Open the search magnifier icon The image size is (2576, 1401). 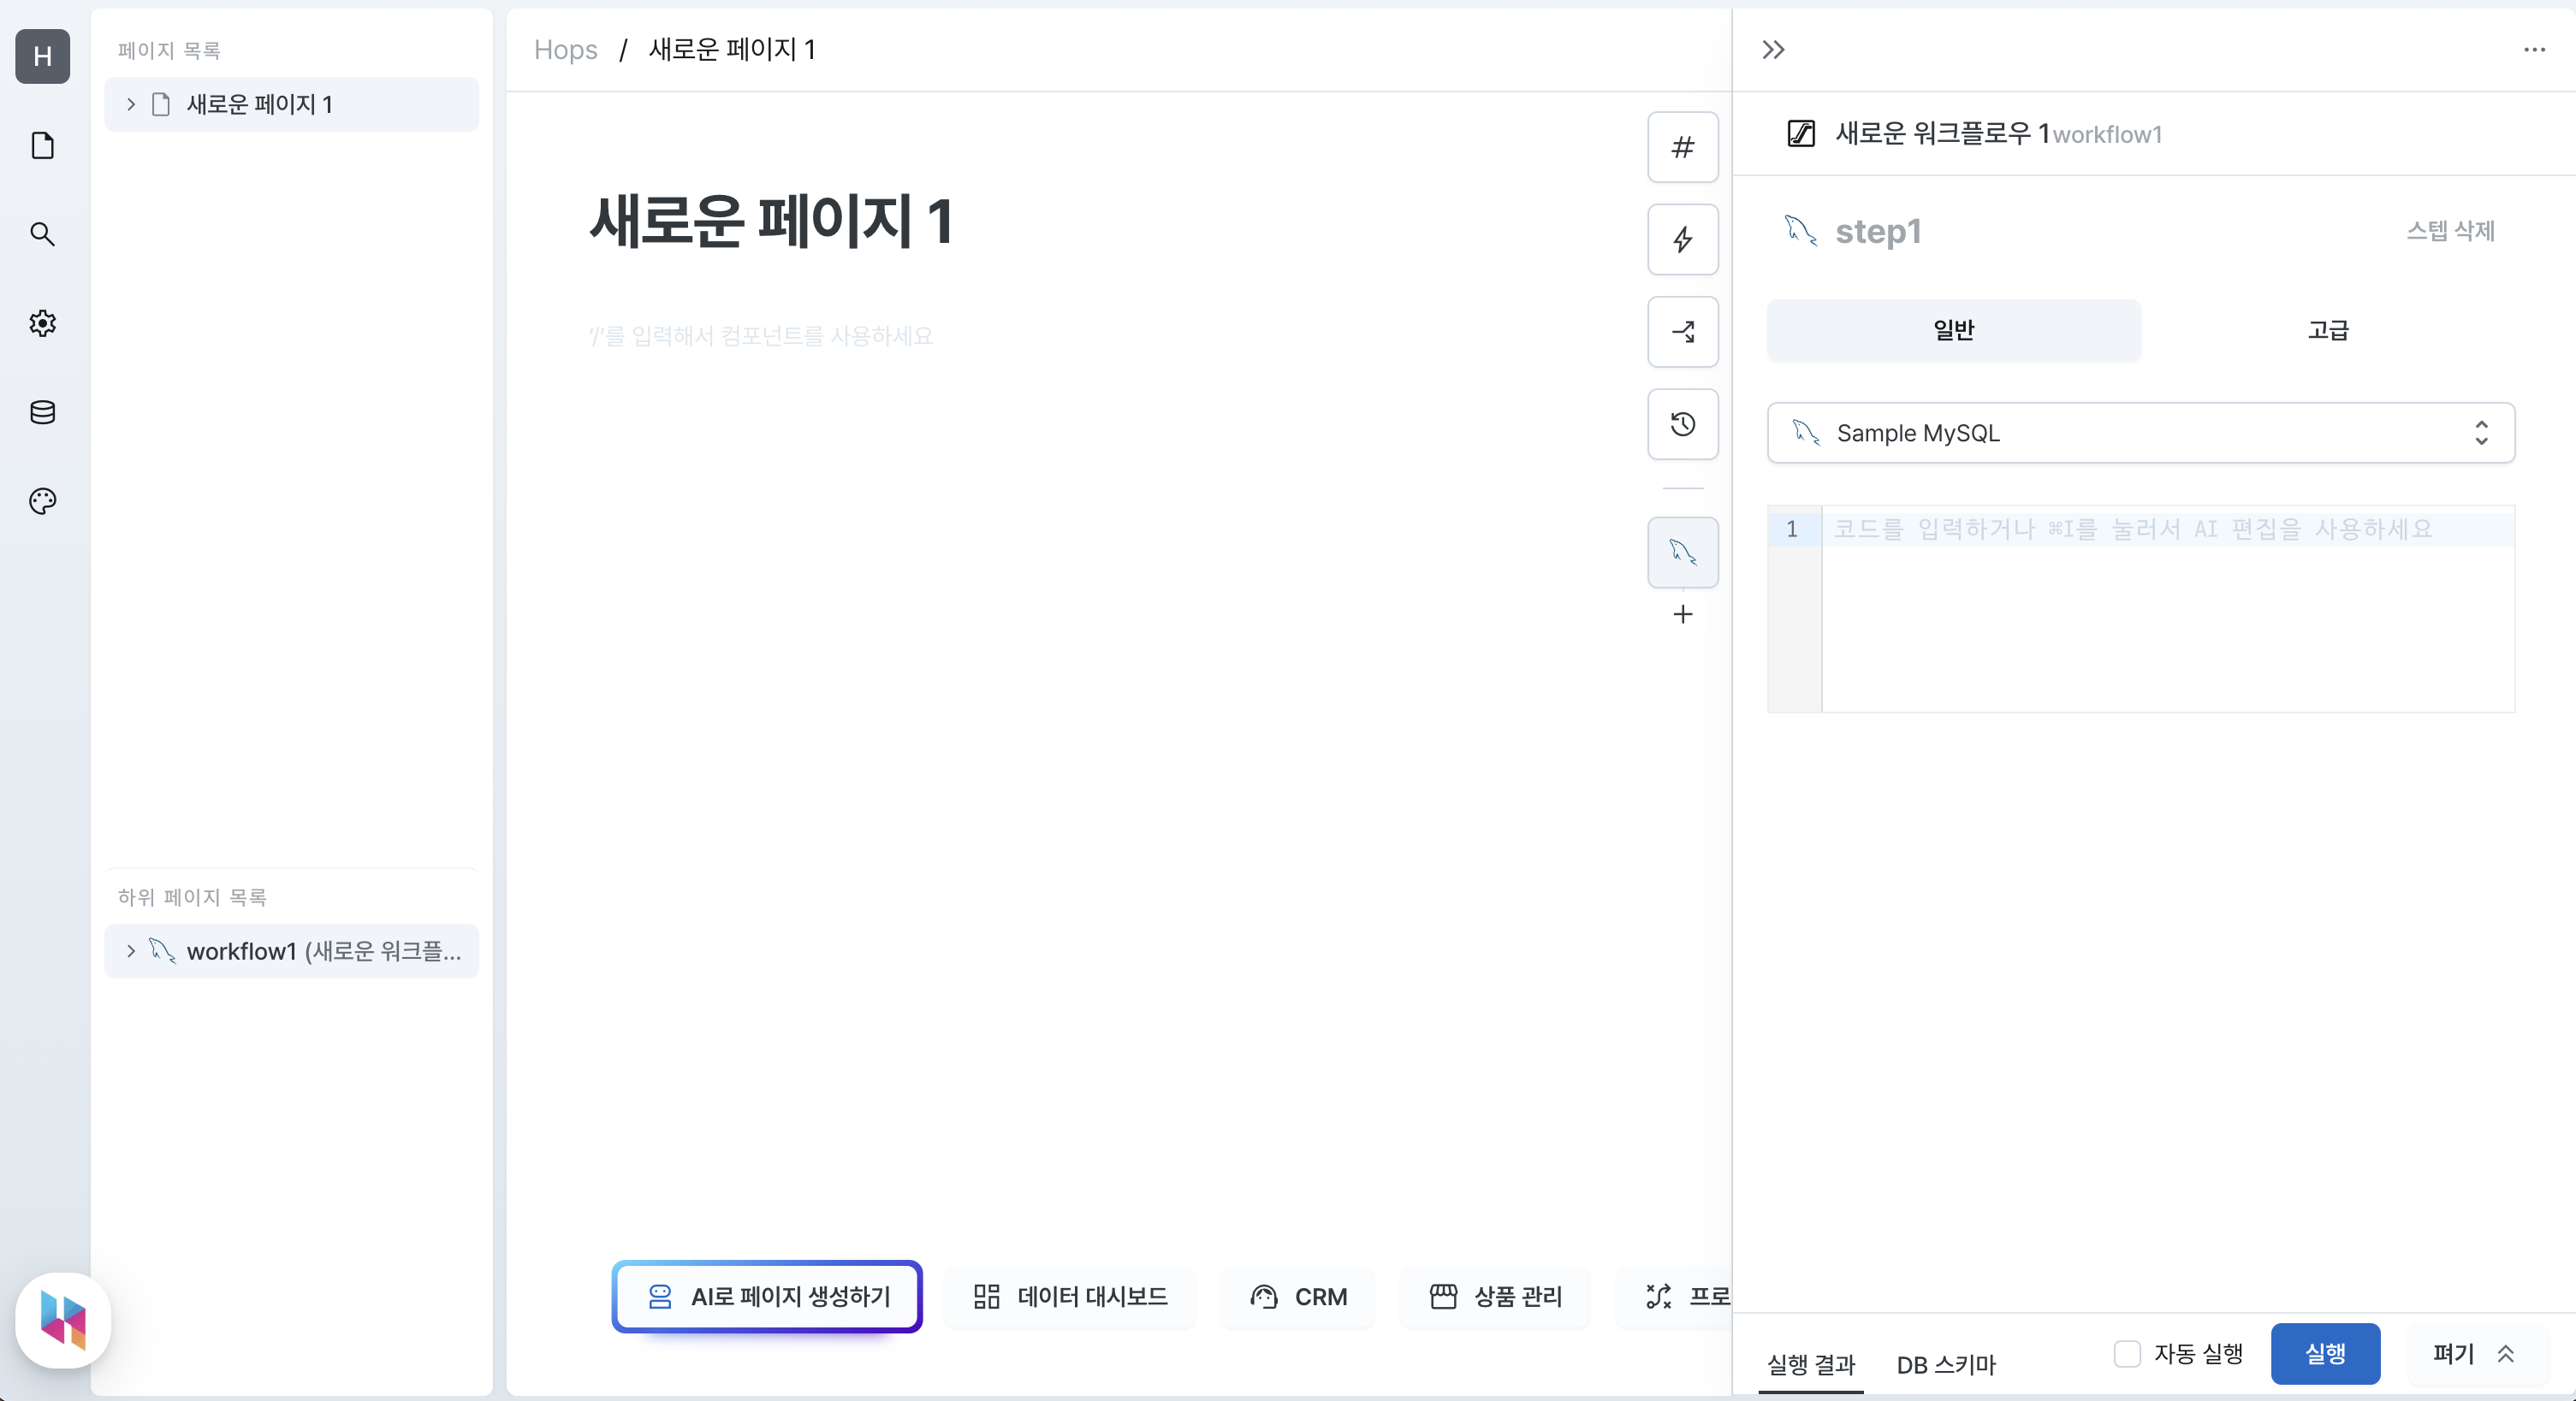click(43, 233)
